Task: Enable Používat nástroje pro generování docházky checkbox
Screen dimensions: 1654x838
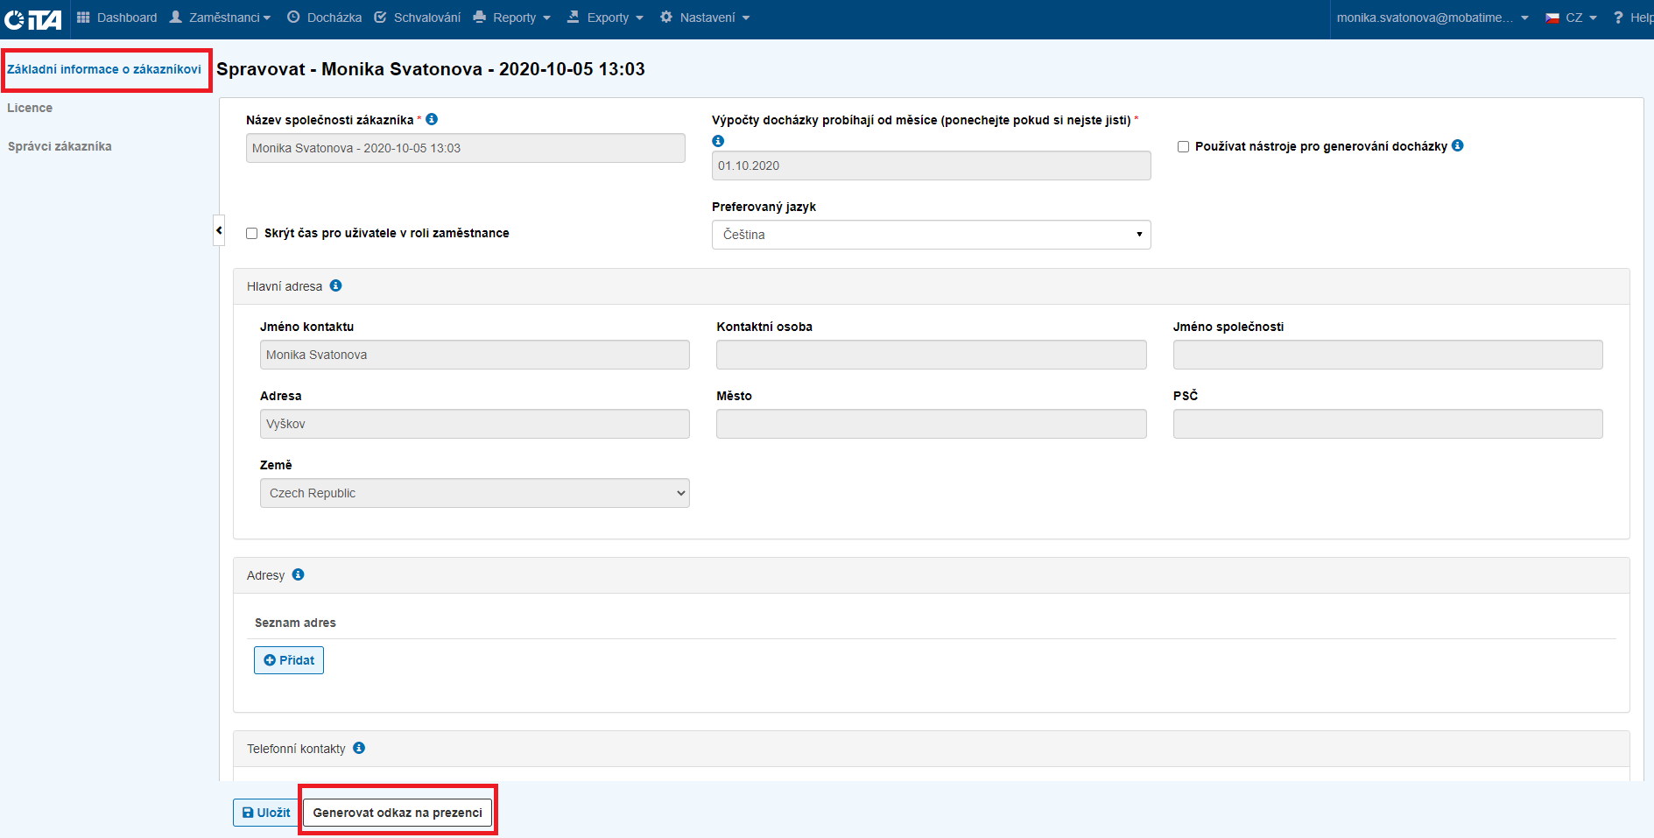Action: pyautogui.click(x=1183, y=146)
